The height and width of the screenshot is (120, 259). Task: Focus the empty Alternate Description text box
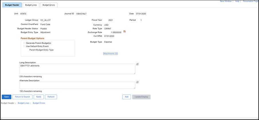76,85
